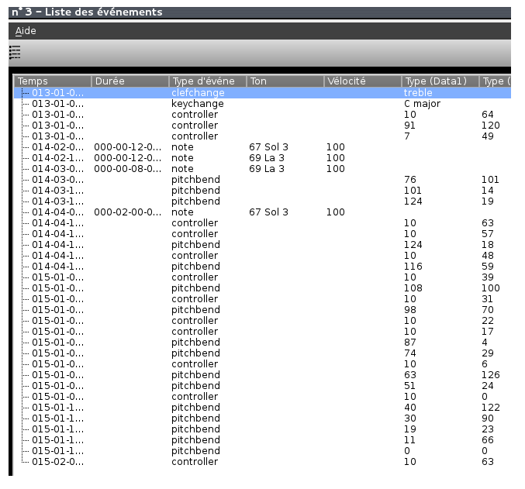Select the pitchbend row with data 0 0
525x489 pixels.
coord(262,451)
